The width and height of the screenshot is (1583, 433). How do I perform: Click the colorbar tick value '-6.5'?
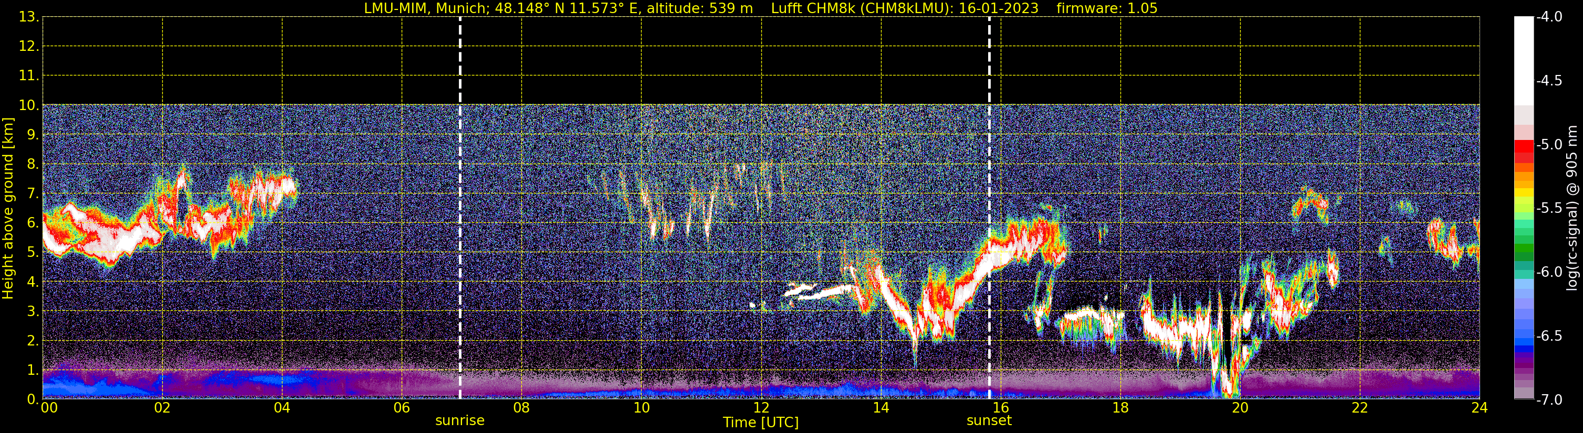point(1548,336)
